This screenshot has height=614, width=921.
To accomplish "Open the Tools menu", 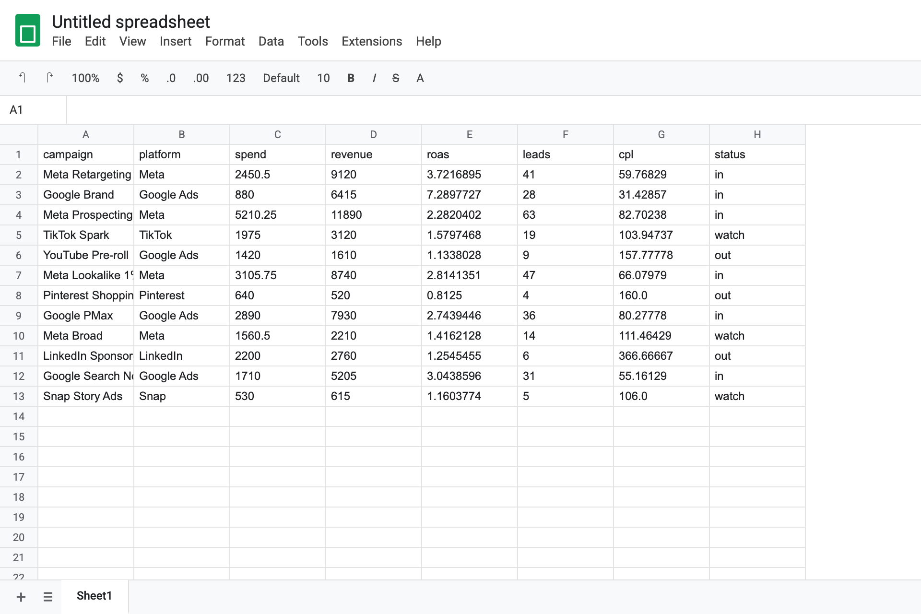I will tap(313, 41).
